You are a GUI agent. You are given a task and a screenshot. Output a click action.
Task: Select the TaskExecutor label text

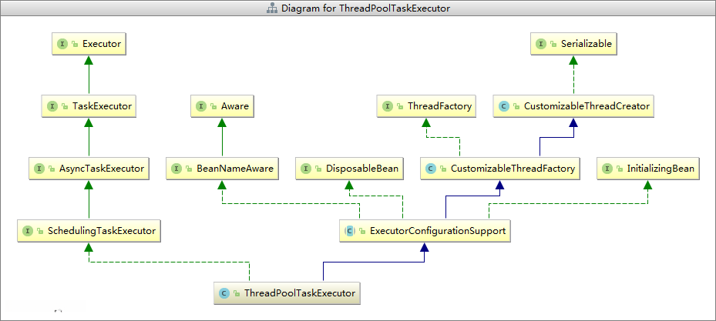(103, 106)
